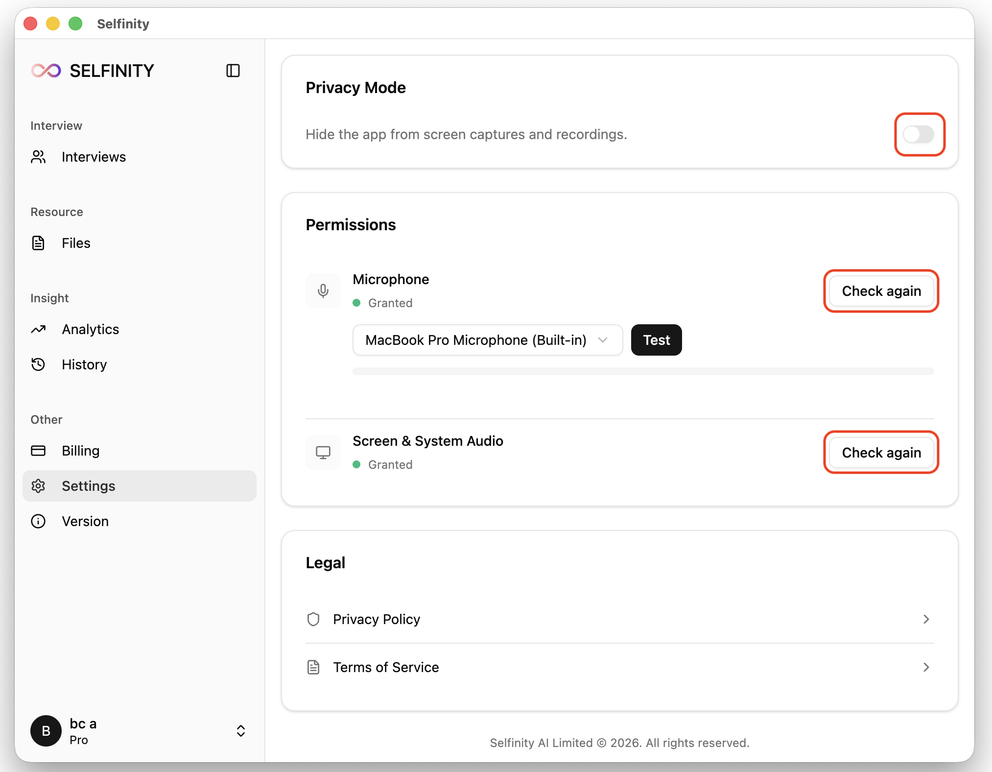Open the Analytics page
Screen dimensions: 992x772
coord(140,329)
